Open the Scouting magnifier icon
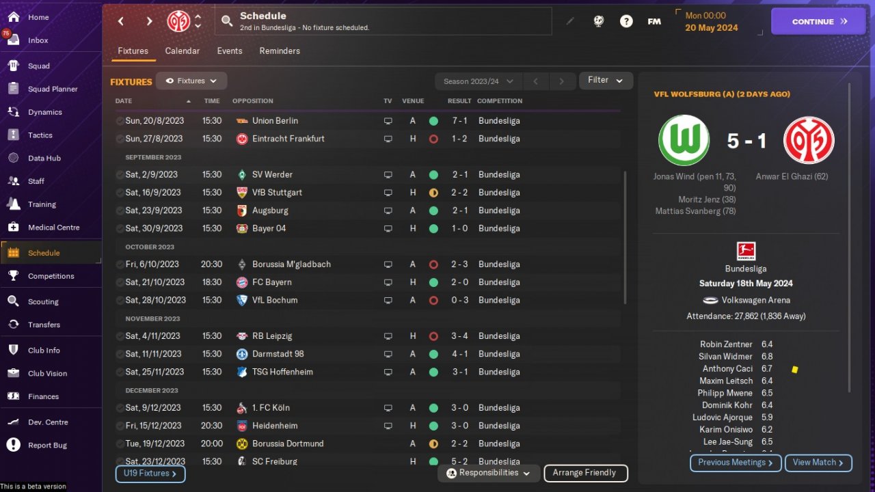The image size is (875, 492). click(x=13, y=301)
